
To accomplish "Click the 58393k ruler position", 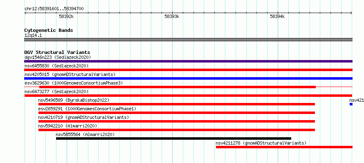I will coord(172,16).
